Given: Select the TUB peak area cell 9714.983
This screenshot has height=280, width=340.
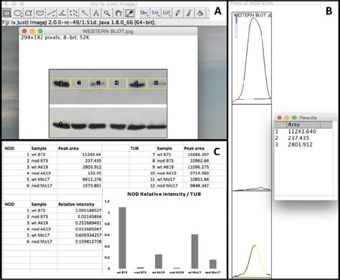Looking at the screenshot, I should coord(197,173).
